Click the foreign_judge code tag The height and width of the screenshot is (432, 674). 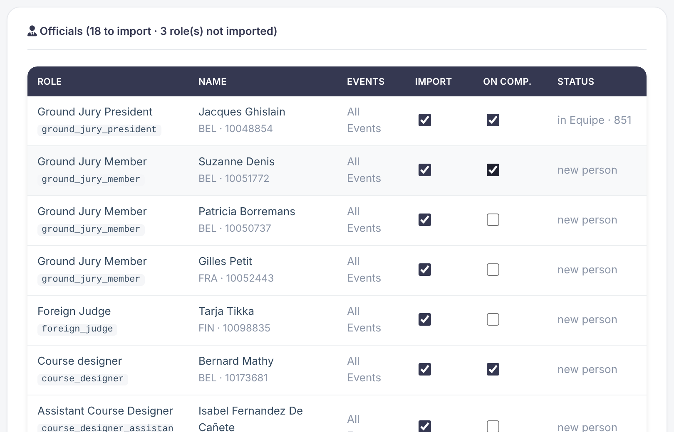point(77,329)
